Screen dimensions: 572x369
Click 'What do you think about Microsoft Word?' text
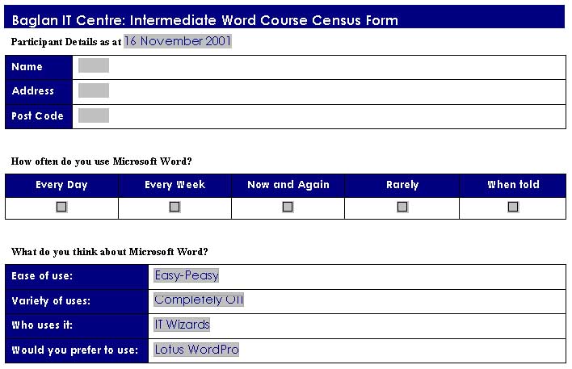[109, 252]
